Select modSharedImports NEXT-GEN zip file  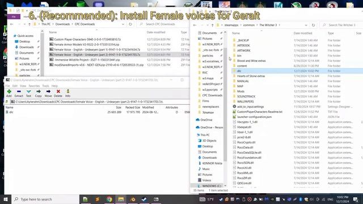[x=99, y=65]
